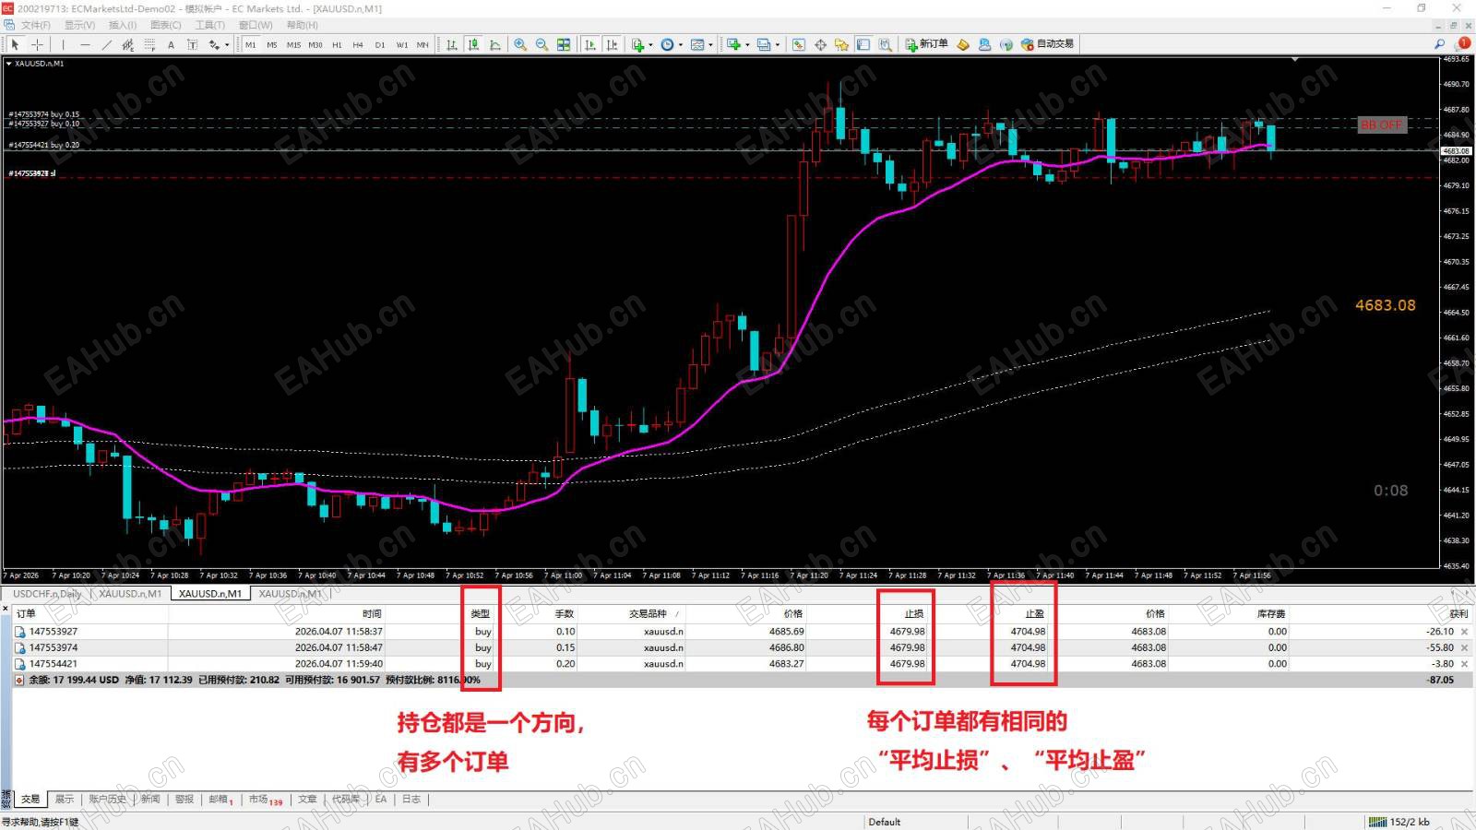Switch to the 账户历史 panel tab
The image size is (1476, 830).
point(107,799)
